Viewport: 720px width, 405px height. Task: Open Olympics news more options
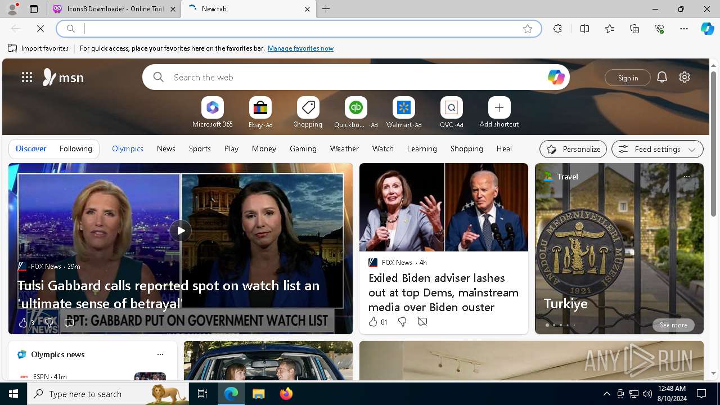pyautogui.click(x=160, y=354)
